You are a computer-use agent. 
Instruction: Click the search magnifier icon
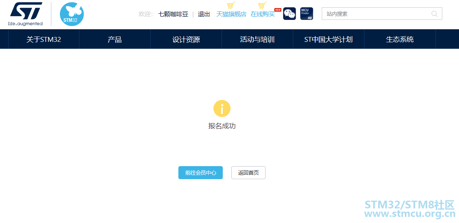pos(435,14)
